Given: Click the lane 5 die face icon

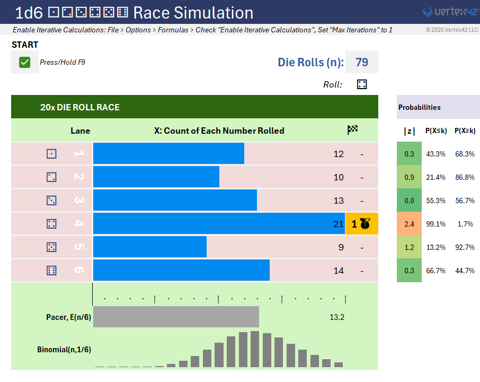Looking at the screenshot, I should click(x=51, y=247).
